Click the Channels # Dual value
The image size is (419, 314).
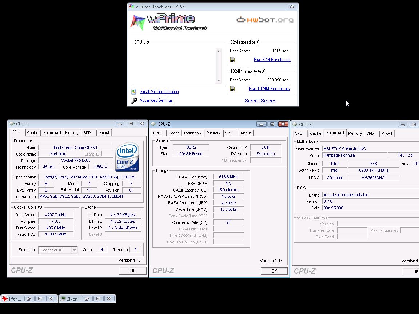coord(266,148)
